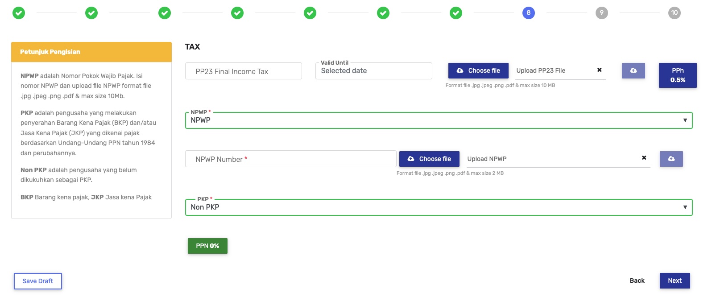Open the Valid Until date picker

coord(373,71)
